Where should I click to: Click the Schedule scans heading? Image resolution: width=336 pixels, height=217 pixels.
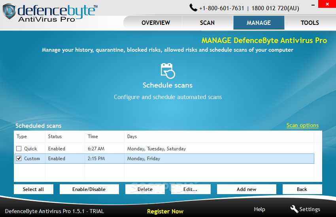click(x=168, y=85)
